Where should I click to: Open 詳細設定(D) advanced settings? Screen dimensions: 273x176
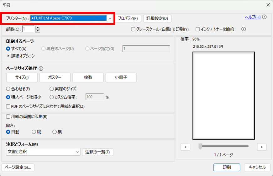coord(157,18)
